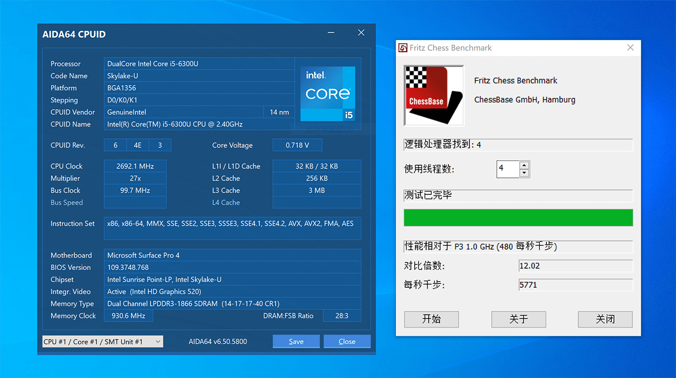Image resolution: width=676 pixels, height=378 pixels.
Task: Close the AIDA64 CPUID window with X
Action: pos(361,33)
